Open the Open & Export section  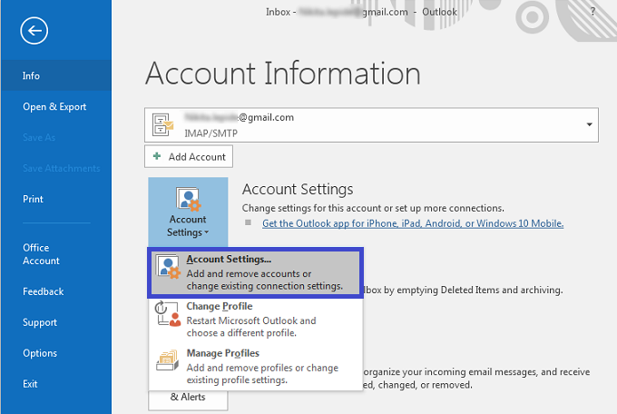pyautogui.click(x=56, y=106)
